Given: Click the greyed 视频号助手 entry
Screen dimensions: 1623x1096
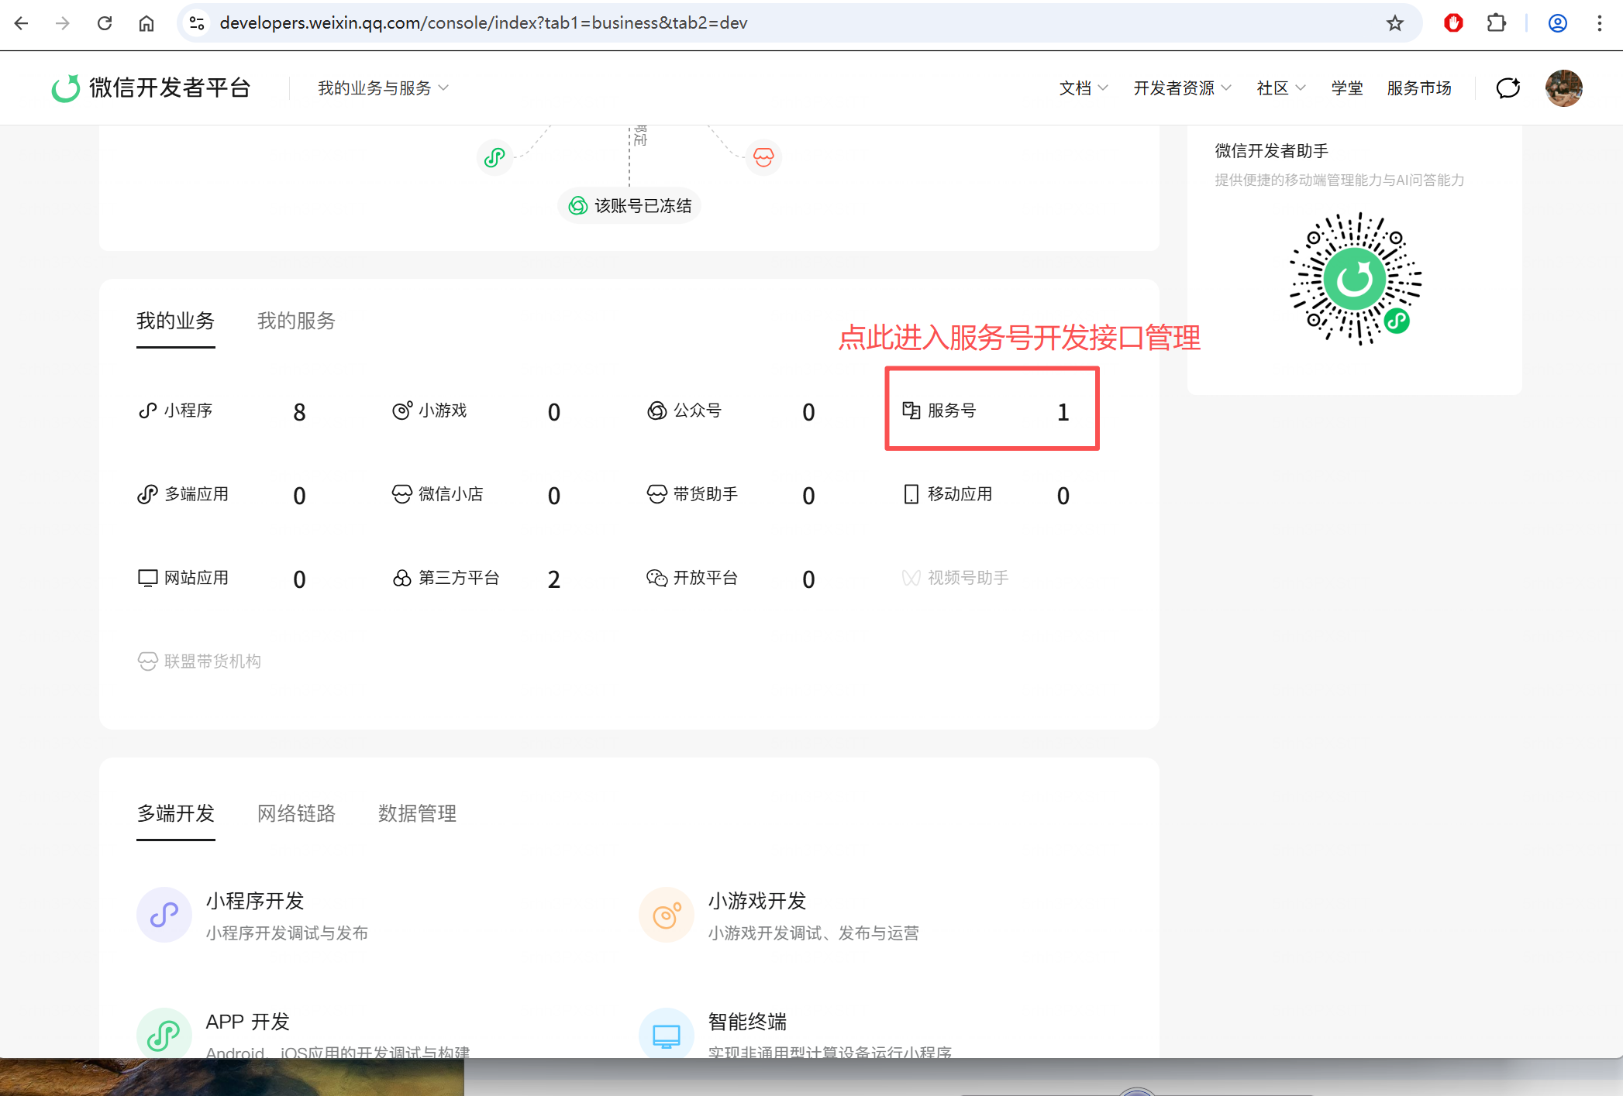Looking at the screenshot, I should [955, 578].
